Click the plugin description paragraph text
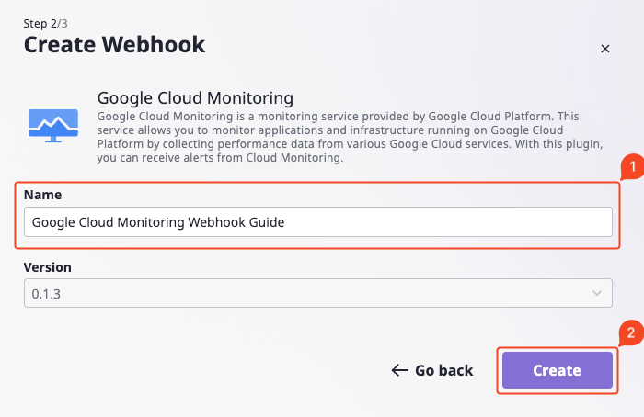The width and height of the screenshot is (644, 417). pos(350,137)
